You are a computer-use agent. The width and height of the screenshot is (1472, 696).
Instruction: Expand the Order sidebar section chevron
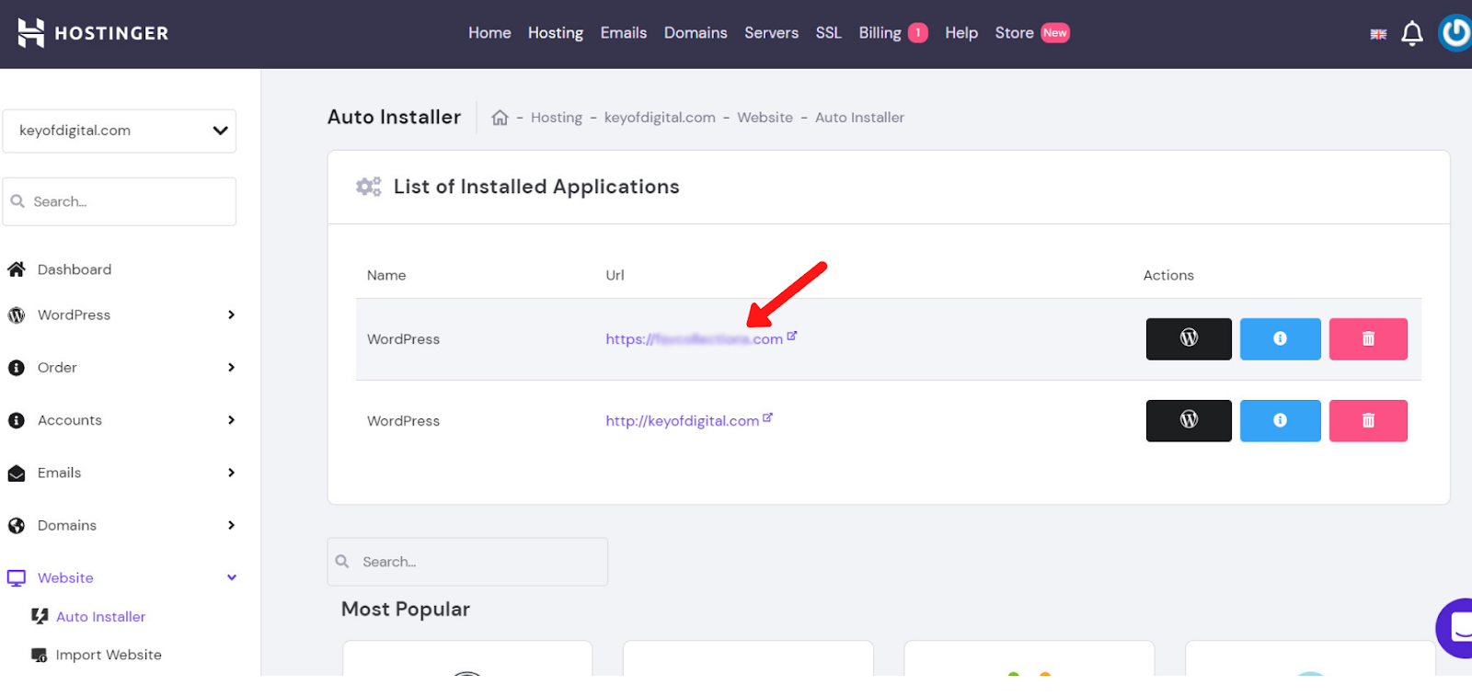pos(231,367)
